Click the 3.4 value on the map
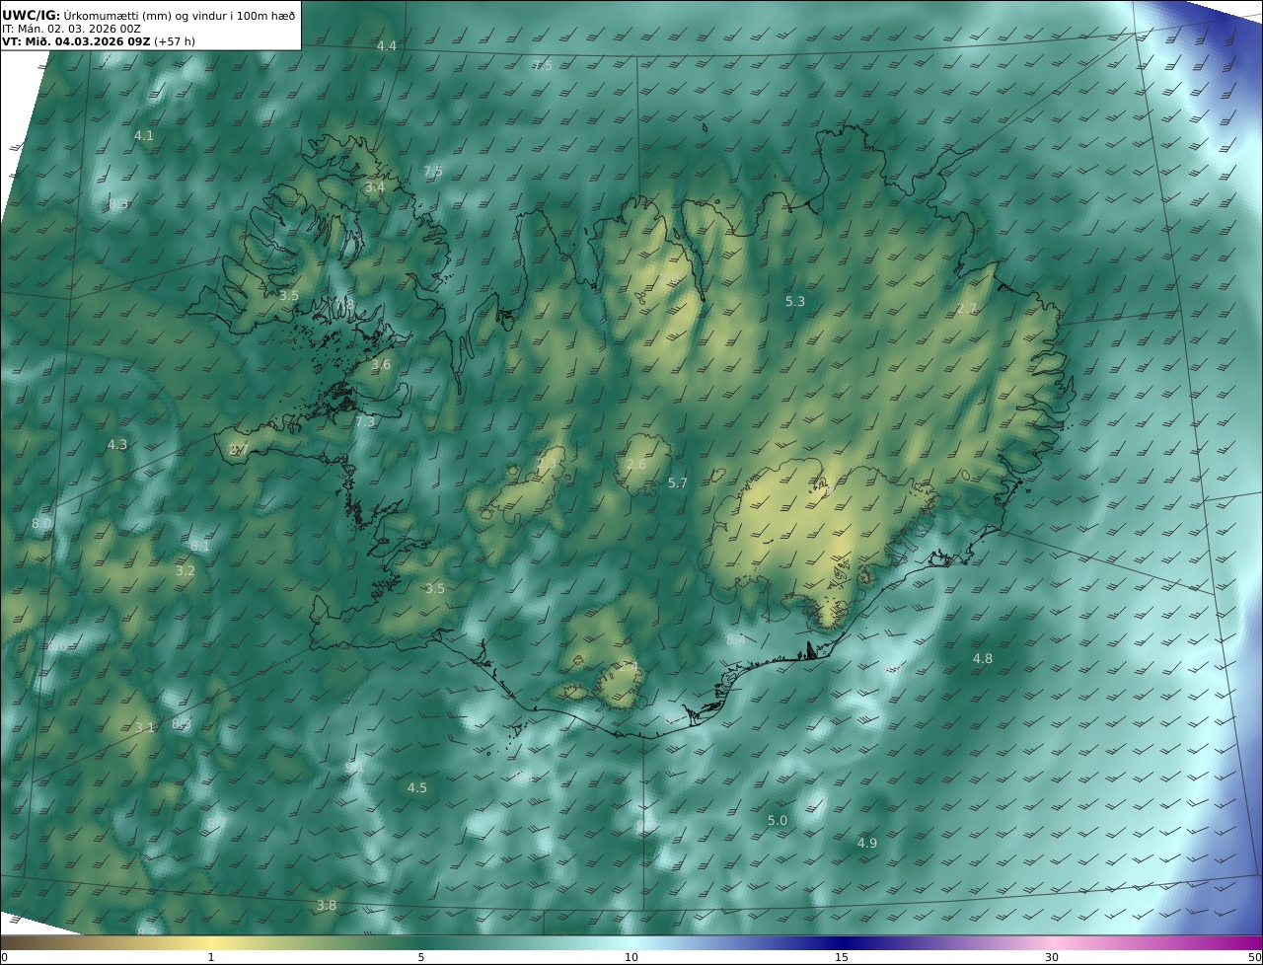The width and height of the screenshot is (1263, 965). point(375,187)
